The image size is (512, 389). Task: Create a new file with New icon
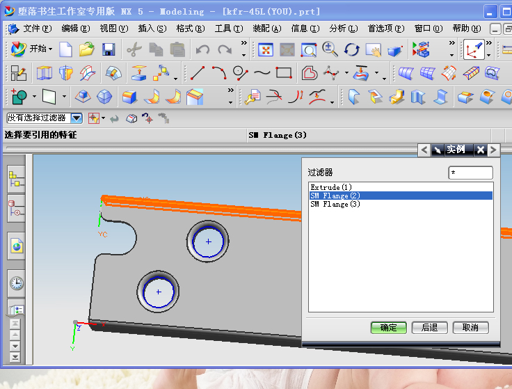click(x=65, y=49)
